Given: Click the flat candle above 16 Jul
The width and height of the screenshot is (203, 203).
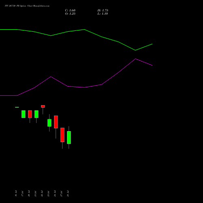Looking at the screenshot, I should [x=17, y=107].
